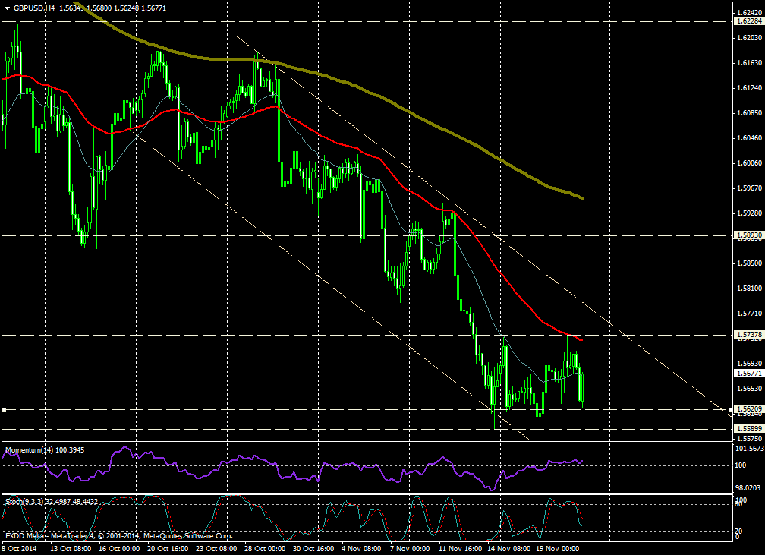Select the 1.56209 price tag on axis

[748, 409]
